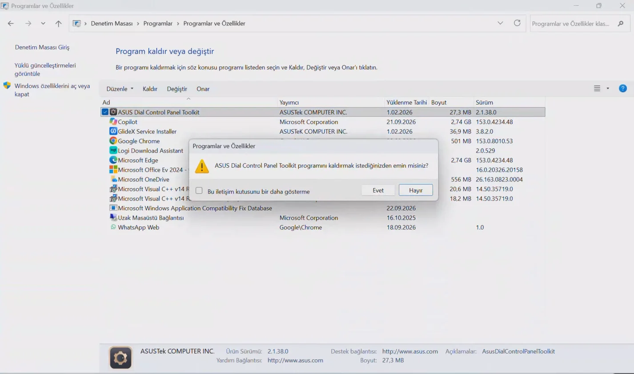The image size is (634, 374).
Task: Click Kaldır in the toolbar
Action: pyautogui.click(x=150, y=89)
